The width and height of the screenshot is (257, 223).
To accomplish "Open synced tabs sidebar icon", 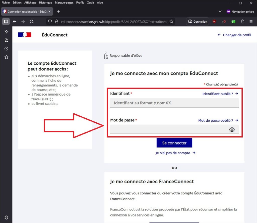I will click(x=6, y=40).
